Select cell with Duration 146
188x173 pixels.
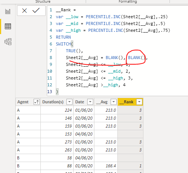[57, 118]
